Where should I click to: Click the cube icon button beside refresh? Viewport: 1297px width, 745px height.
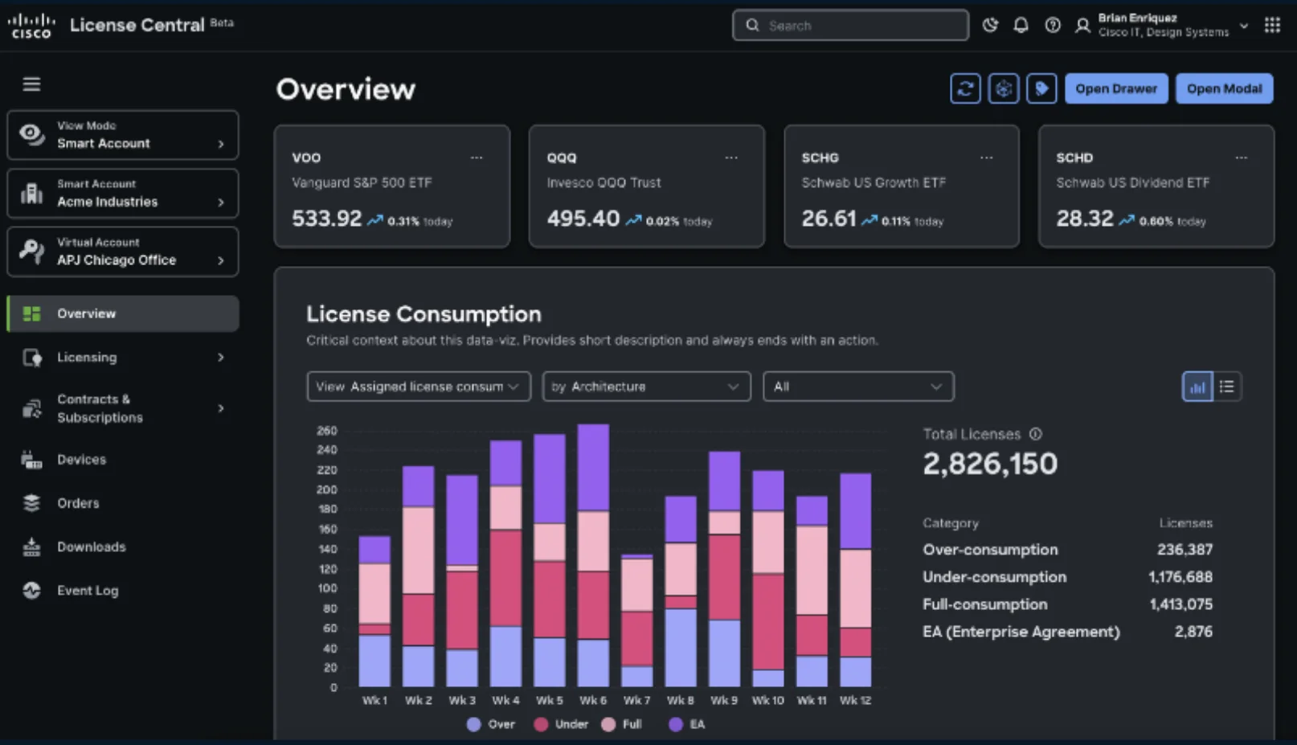coord(1004,88)
